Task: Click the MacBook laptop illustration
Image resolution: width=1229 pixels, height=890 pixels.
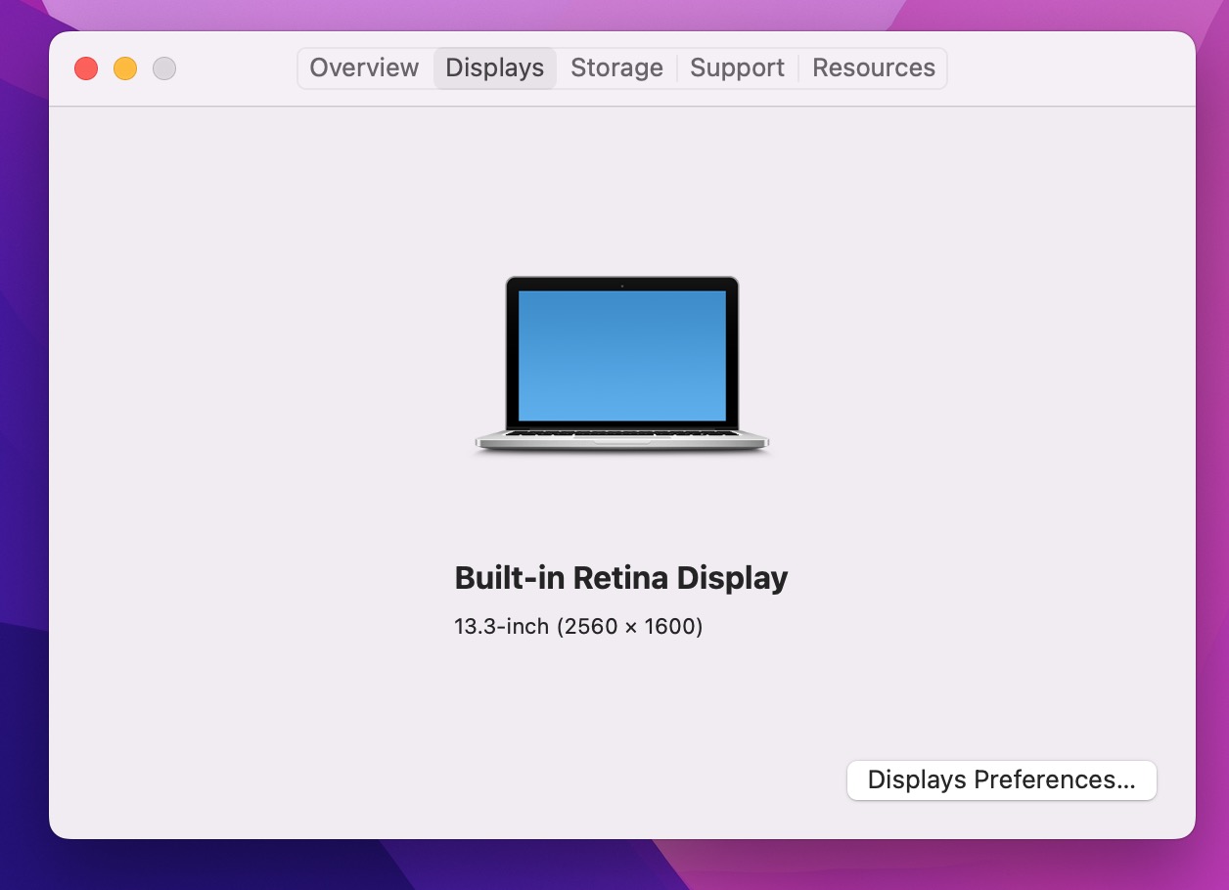Action: [621, 364]
